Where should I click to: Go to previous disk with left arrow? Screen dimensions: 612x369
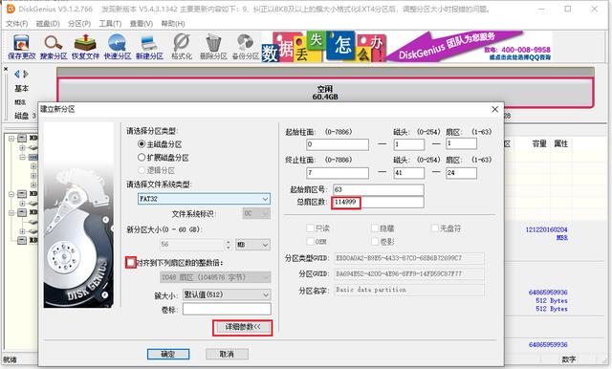[17, 74]
